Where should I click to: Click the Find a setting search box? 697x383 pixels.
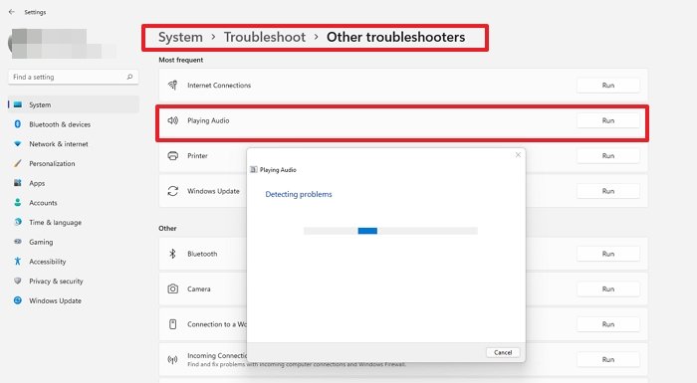pyautogui.click(x=74, y=77)
